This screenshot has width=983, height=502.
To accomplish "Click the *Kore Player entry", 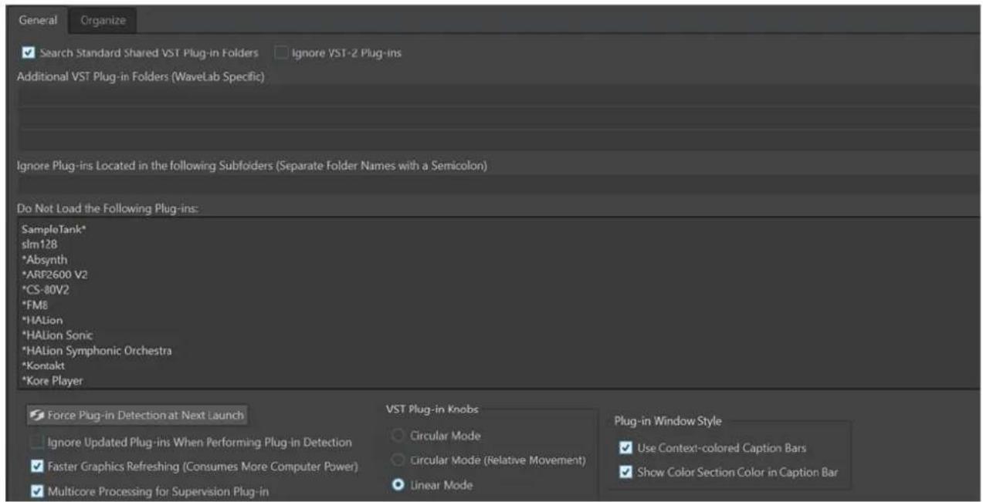I will (x=53, y=381).
